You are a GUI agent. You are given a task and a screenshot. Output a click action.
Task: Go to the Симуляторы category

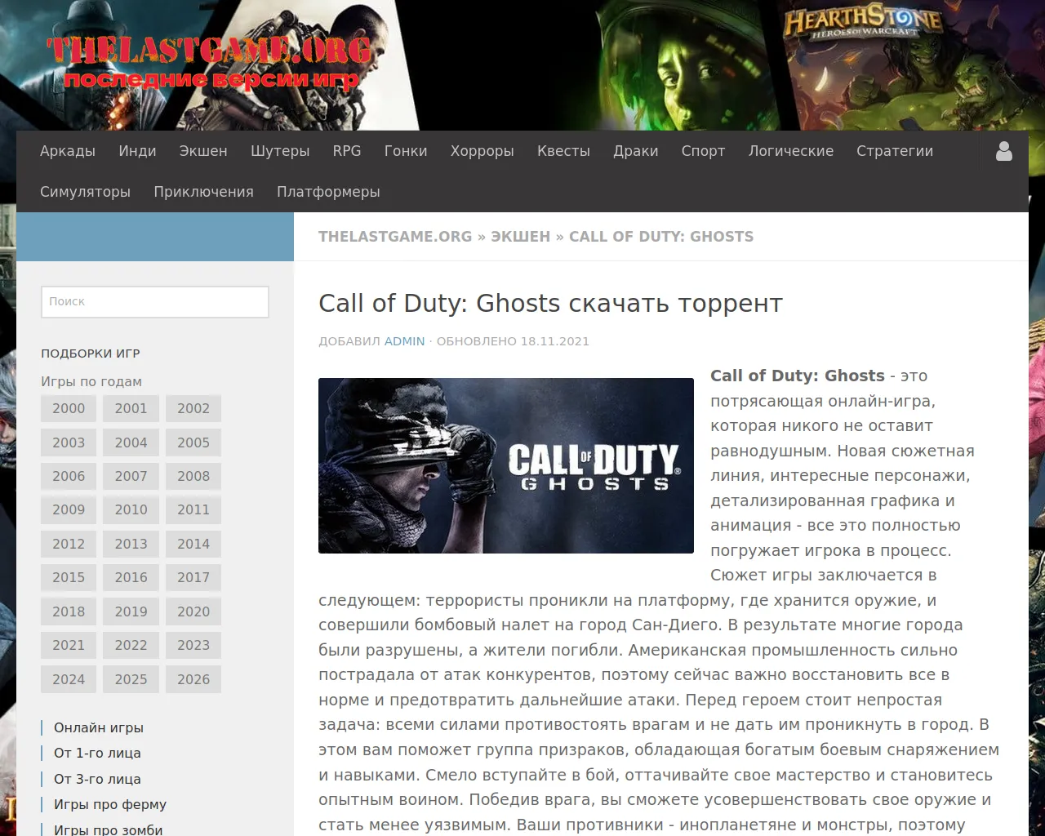click(x=86, y=192)
